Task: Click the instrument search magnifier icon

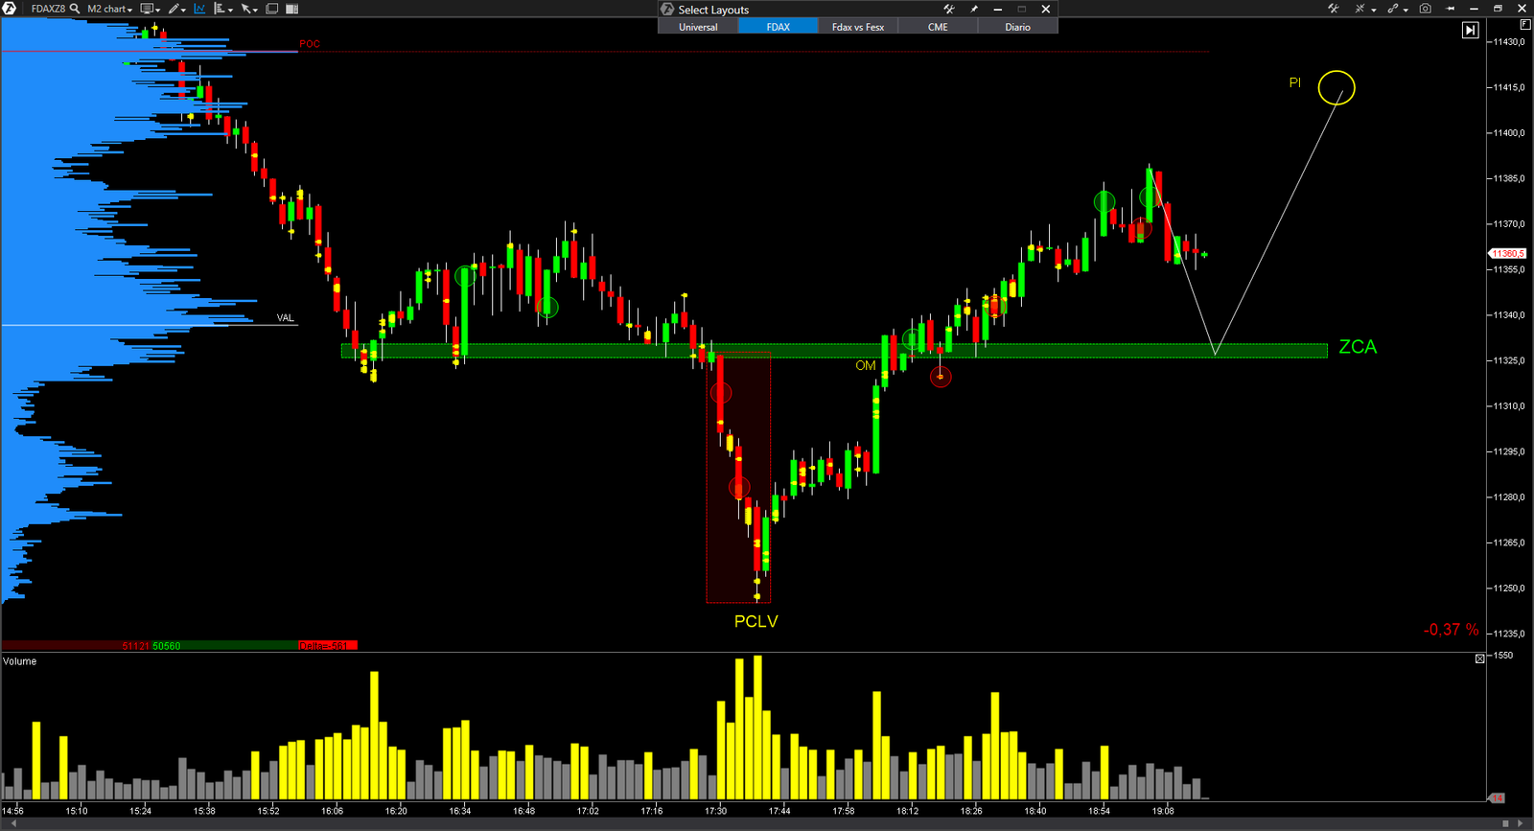Action: [x=75, y=9]
